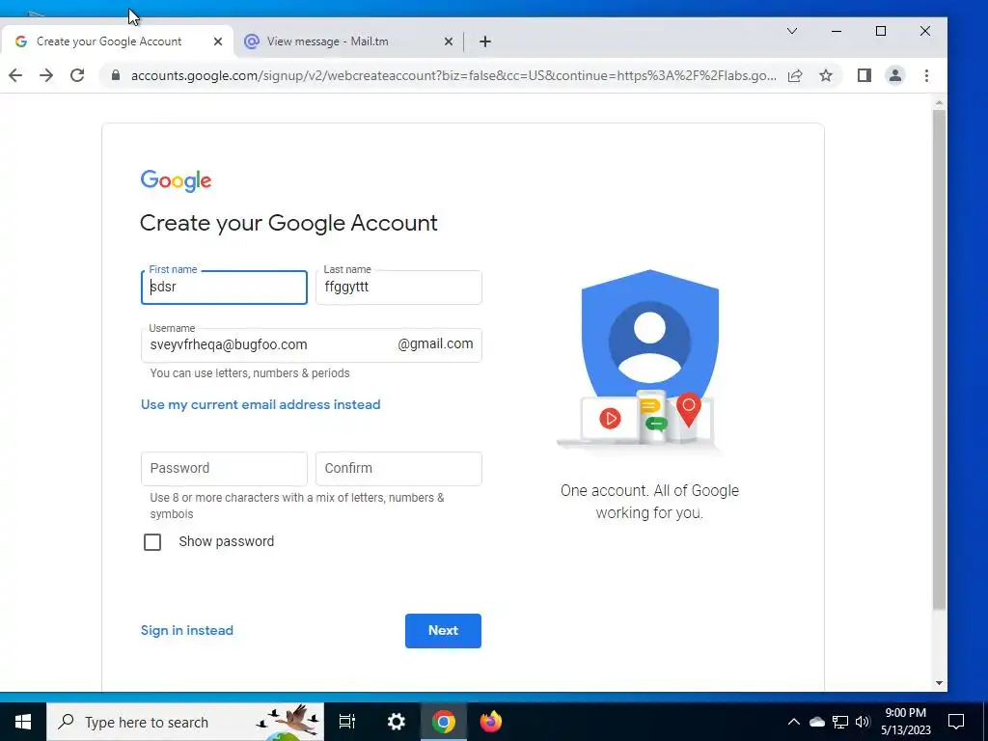Image resolution: width=988 pixels, height=741 pixels.
Task: Close the View message Mail.tm tab
Action: coord(448,41)
